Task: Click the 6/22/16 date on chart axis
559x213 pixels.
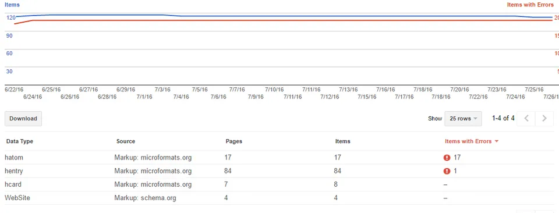Action: (x=14, y=90)
